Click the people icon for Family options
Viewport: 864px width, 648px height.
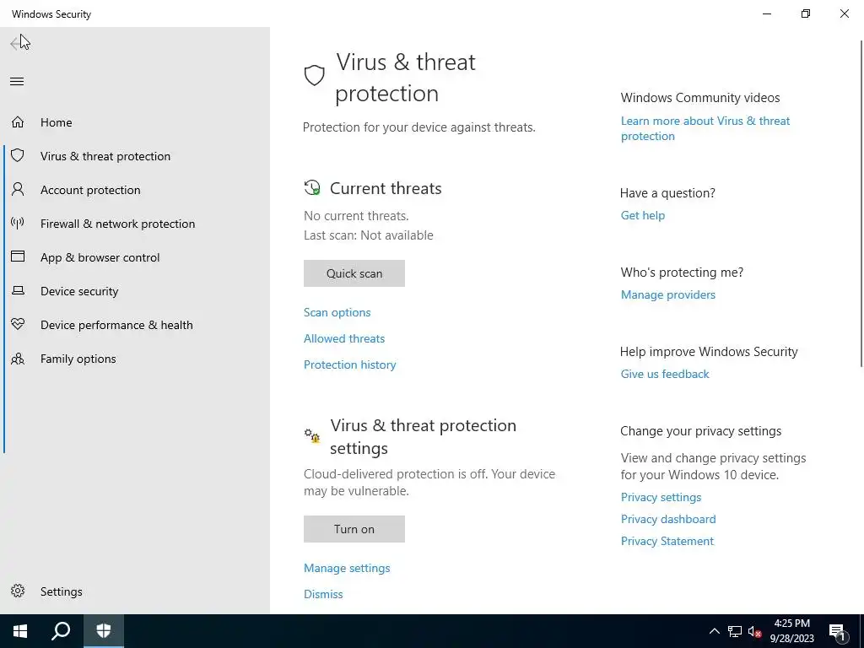[18, 359]
